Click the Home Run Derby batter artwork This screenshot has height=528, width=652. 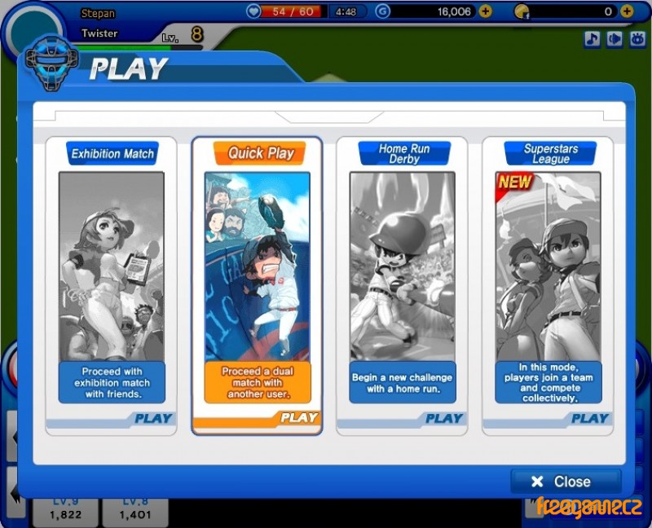click(402, 265)
